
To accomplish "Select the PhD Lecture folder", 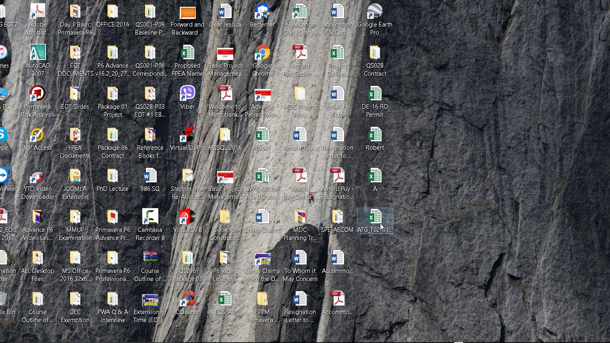I will click(x=112, y=175).
